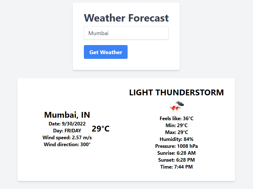Image resolution: width=253 pixels, height=189 pixels.
Task: Click the Mumbai, IN location heading
Action: [x=67, y=115]
